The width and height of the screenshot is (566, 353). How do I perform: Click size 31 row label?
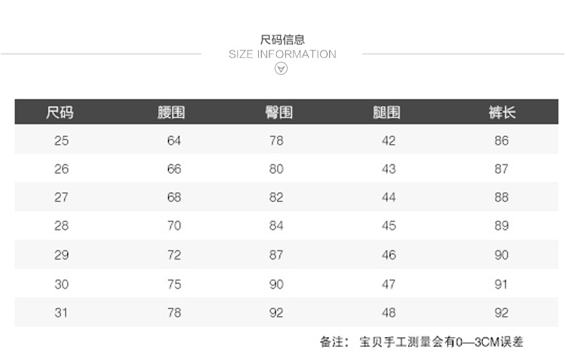pyautogui.click(x=61, y=312)
